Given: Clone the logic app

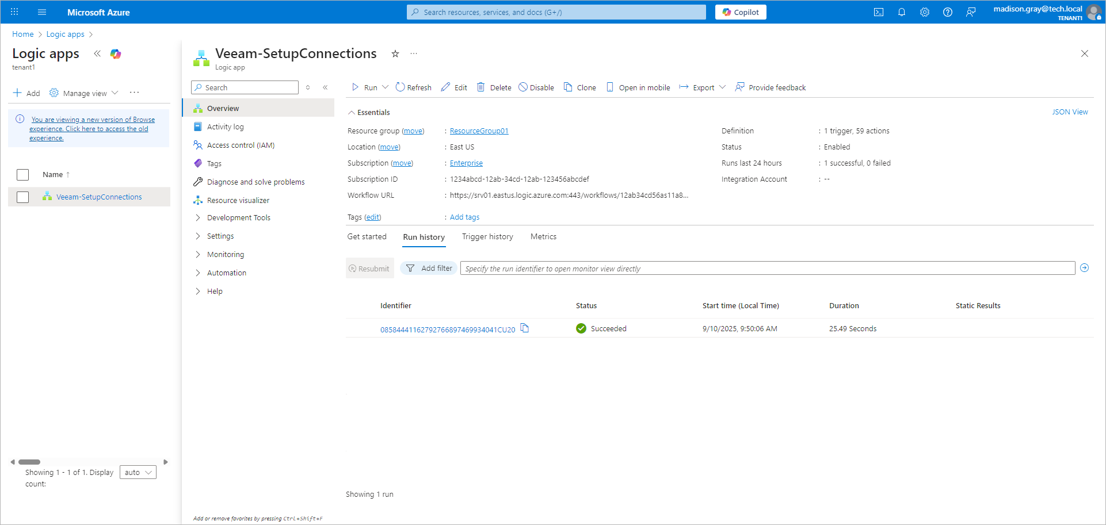Looking at the screenshot, I should (579, 87).
